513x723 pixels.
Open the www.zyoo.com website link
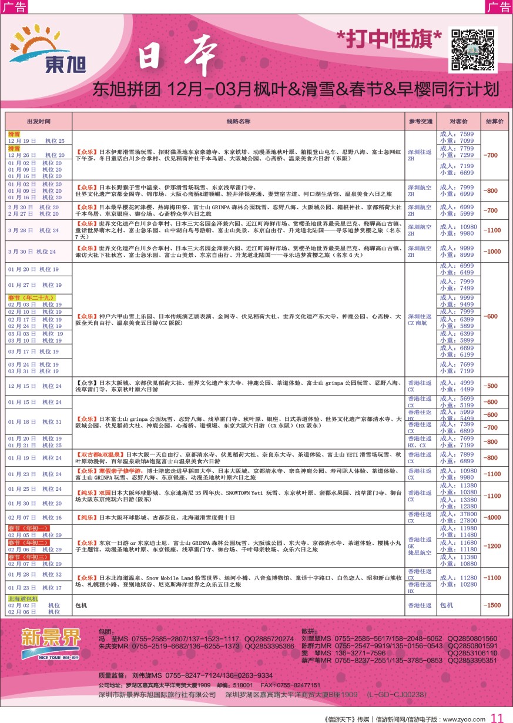[464, 719]
